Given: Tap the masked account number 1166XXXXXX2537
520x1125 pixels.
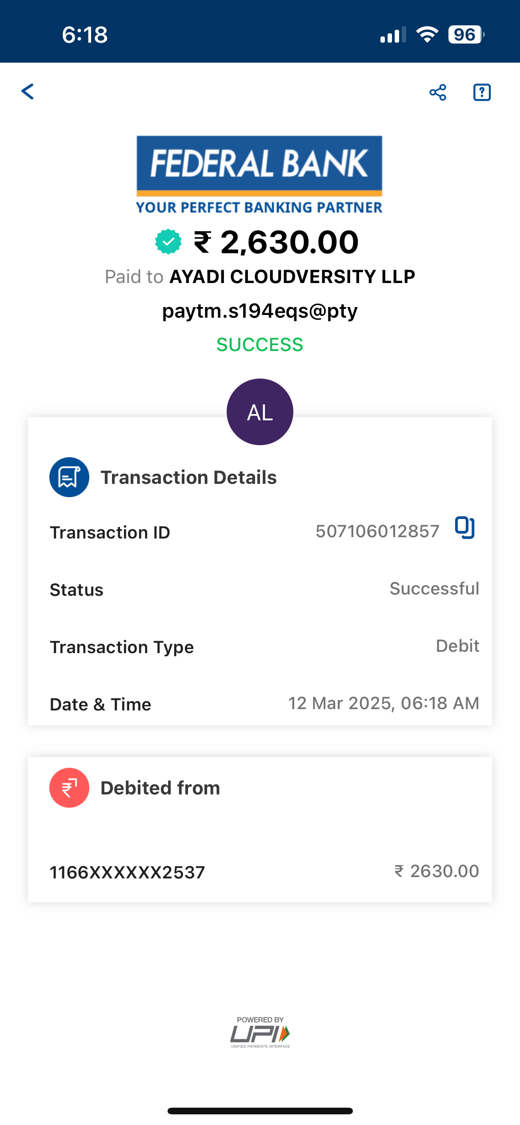Looking at the screenshot, I should point(127,873).
